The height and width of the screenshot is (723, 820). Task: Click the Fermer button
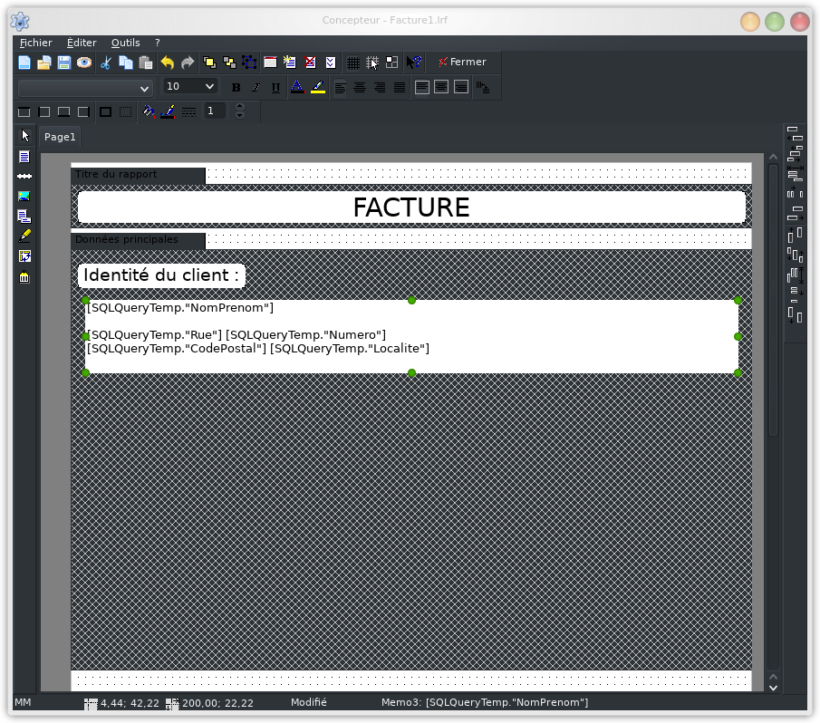[462, 63]
